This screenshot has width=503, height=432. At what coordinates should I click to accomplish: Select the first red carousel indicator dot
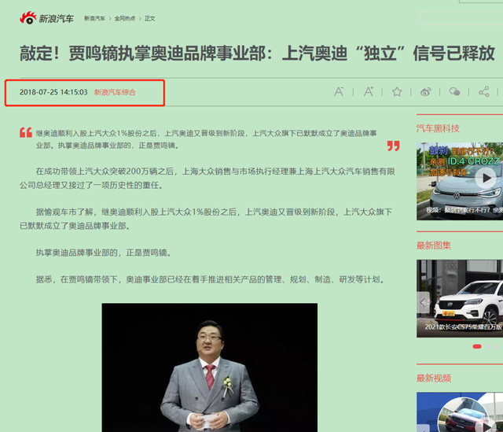tap(477, 346)
